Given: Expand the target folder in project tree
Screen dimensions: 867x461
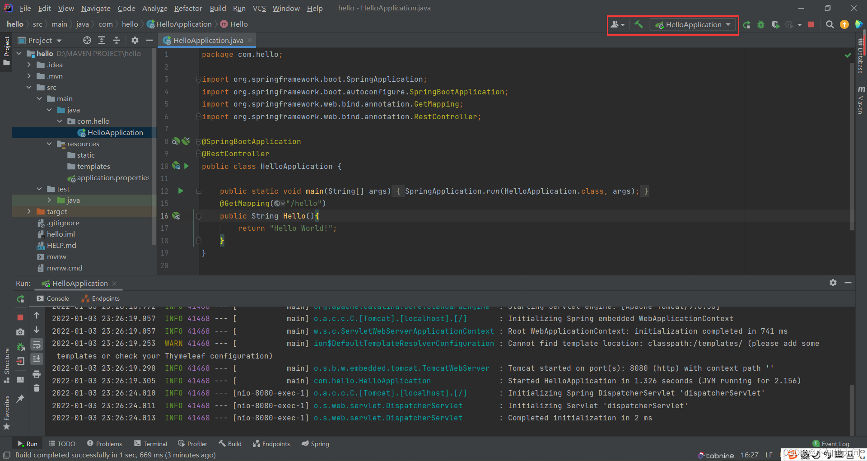Looking at the screenshot, I should coord(29,211).
